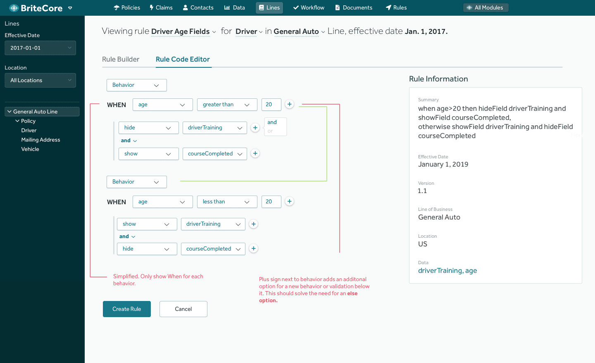Image resolution: width=595 pixels, height=363 pixels.
Task: Click the Create Rule button
Action: (127, 309)
